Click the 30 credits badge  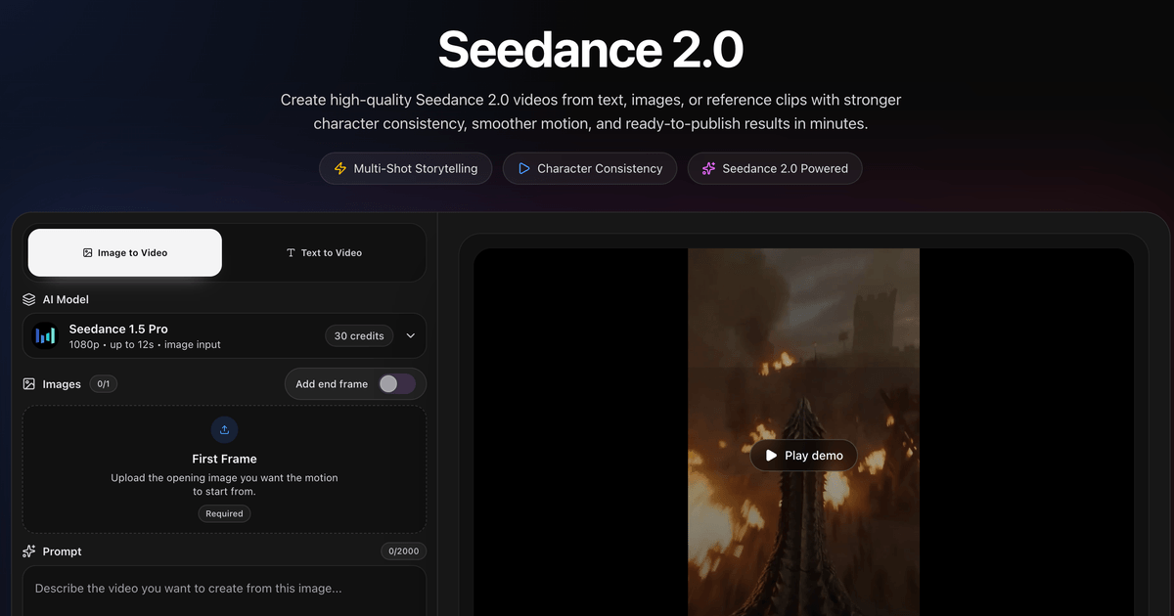(358, 335)
